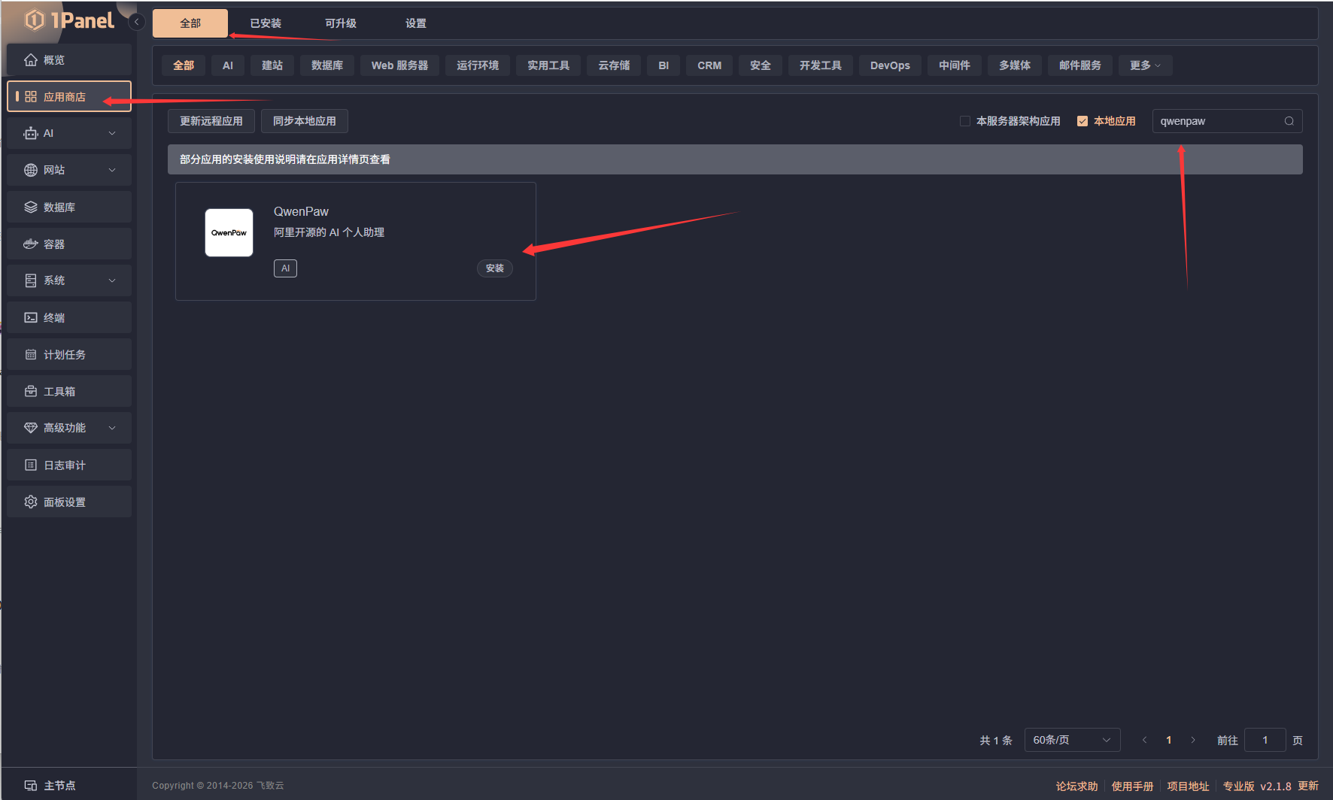Collapse sidebar using the arrow icon
Screen dimensions: 1333x800
137,22
